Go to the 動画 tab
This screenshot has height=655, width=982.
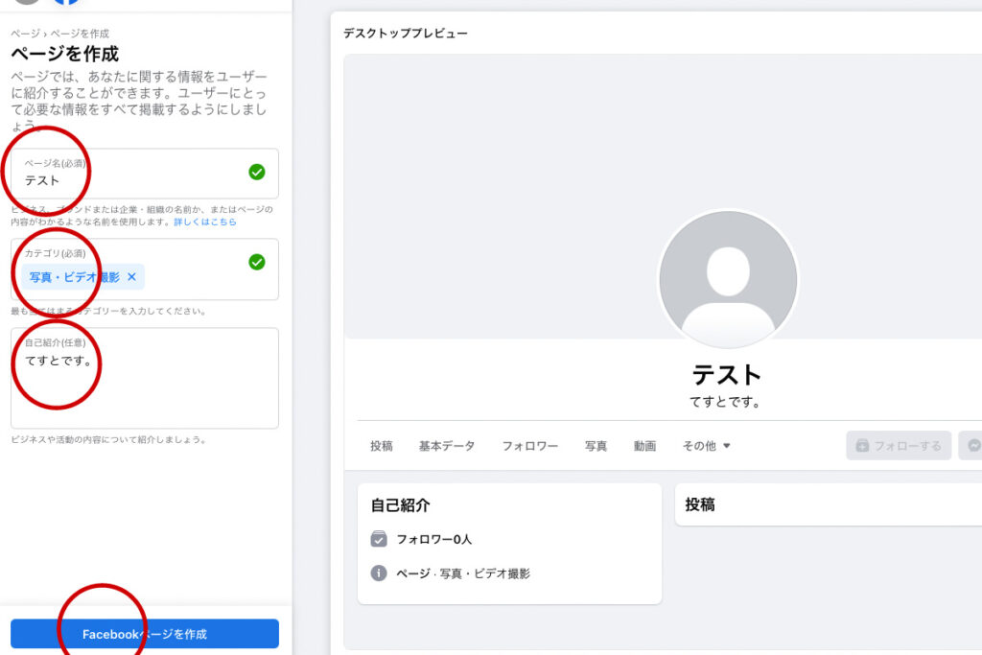click(x=644, y=446)
